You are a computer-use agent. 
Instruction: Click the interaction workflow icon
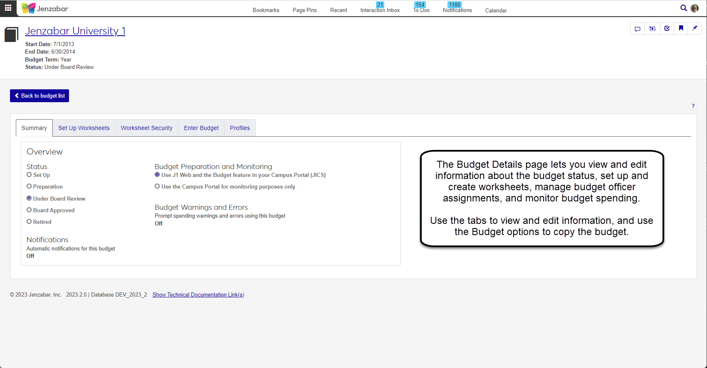pos(653,29)
